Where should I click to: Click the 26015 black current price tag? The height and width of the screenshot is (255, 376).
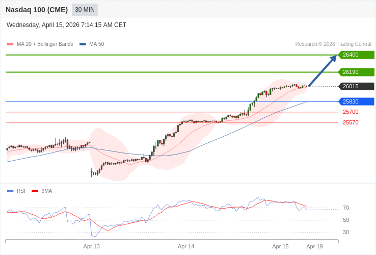[356, 86]
